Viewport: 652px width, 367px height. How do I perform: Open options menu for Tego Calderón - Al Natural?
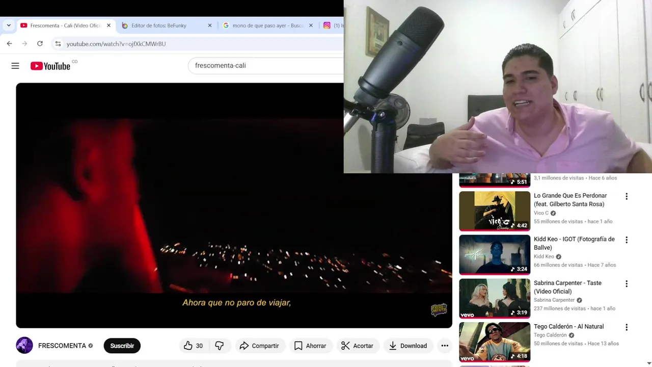[627, 327]
